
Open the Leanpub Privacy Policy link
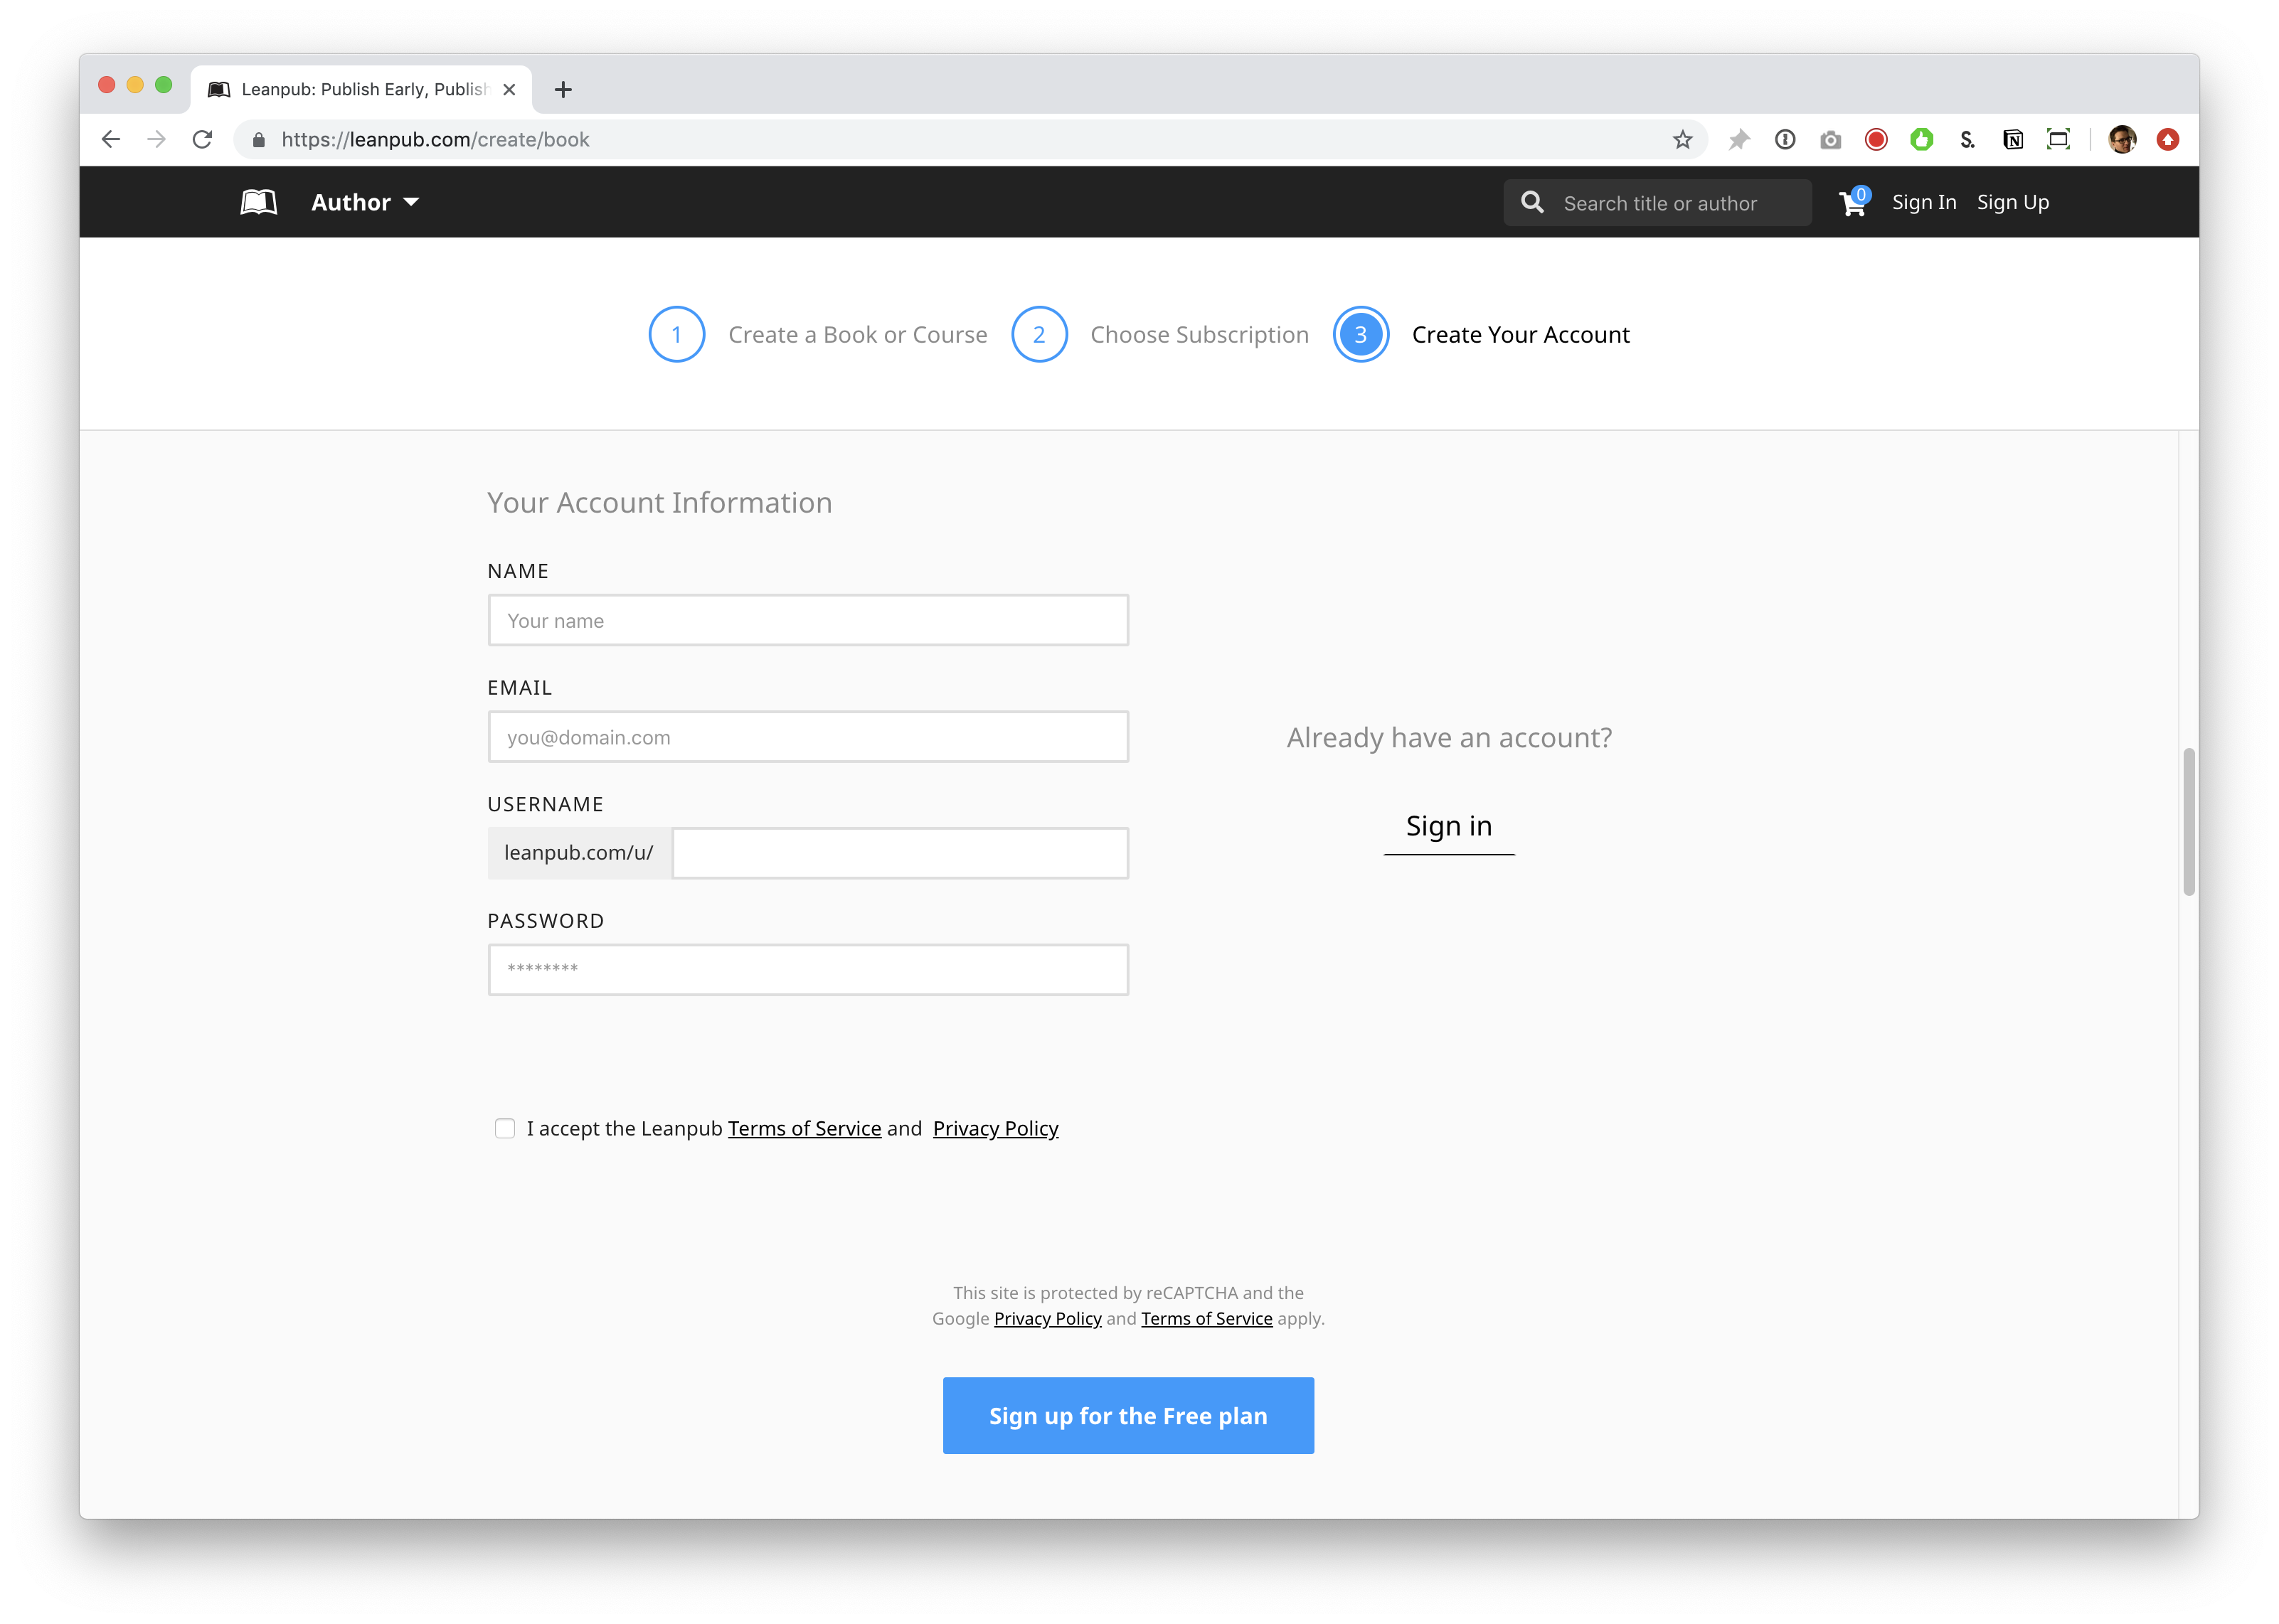995,1128
